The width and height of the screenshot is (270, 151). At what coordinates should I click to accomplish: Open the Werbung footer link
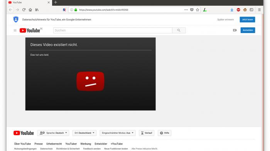click(86, 144)
